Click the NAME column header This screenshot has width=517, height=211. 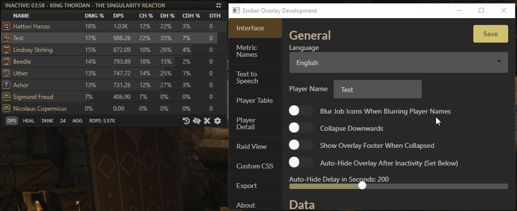21,16
